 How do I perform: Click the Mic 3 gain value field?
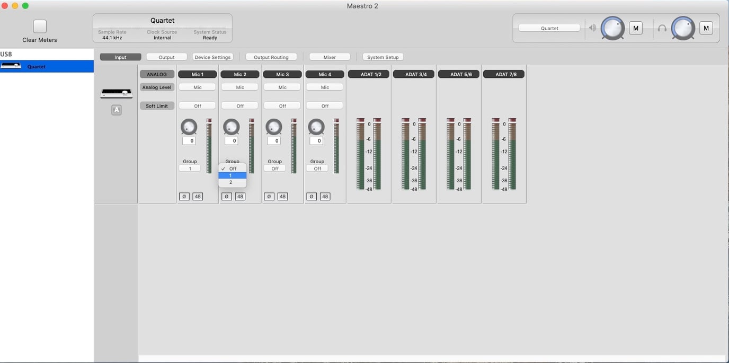[x=273, y=141]
